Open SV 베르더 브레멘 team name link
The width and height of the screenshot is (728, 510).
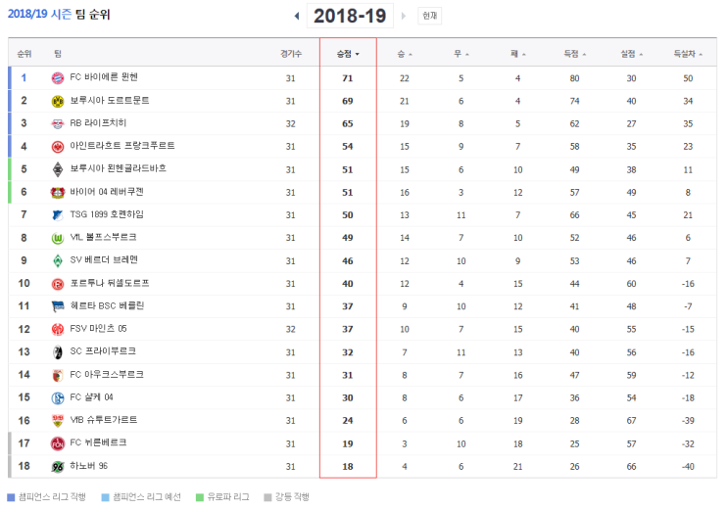coord(104,259)
